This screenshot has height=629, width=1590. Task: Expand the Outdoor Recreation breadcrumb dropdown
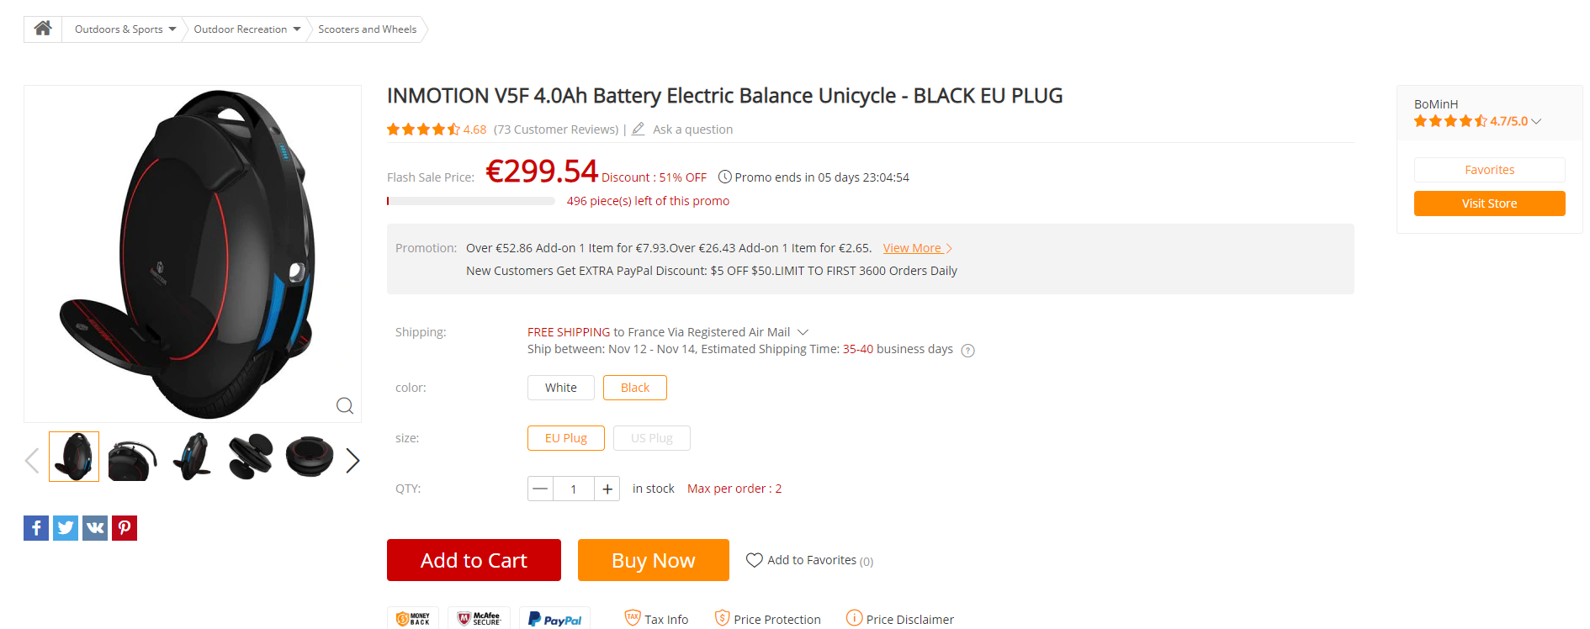click(297, 29)
